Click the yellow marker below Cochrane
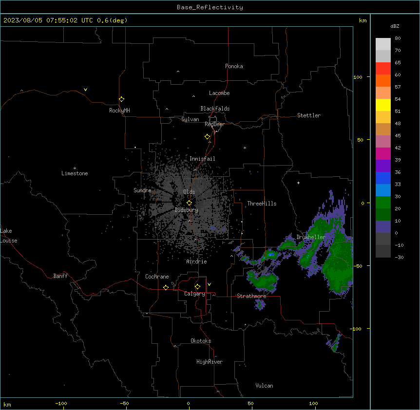The width and height of the screenshot is (420, 410). 166,287
